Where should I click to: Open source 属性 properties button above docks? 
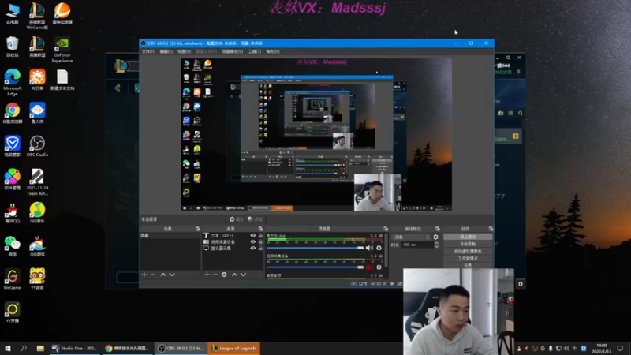pyautogui.click(x=236, y=219)
